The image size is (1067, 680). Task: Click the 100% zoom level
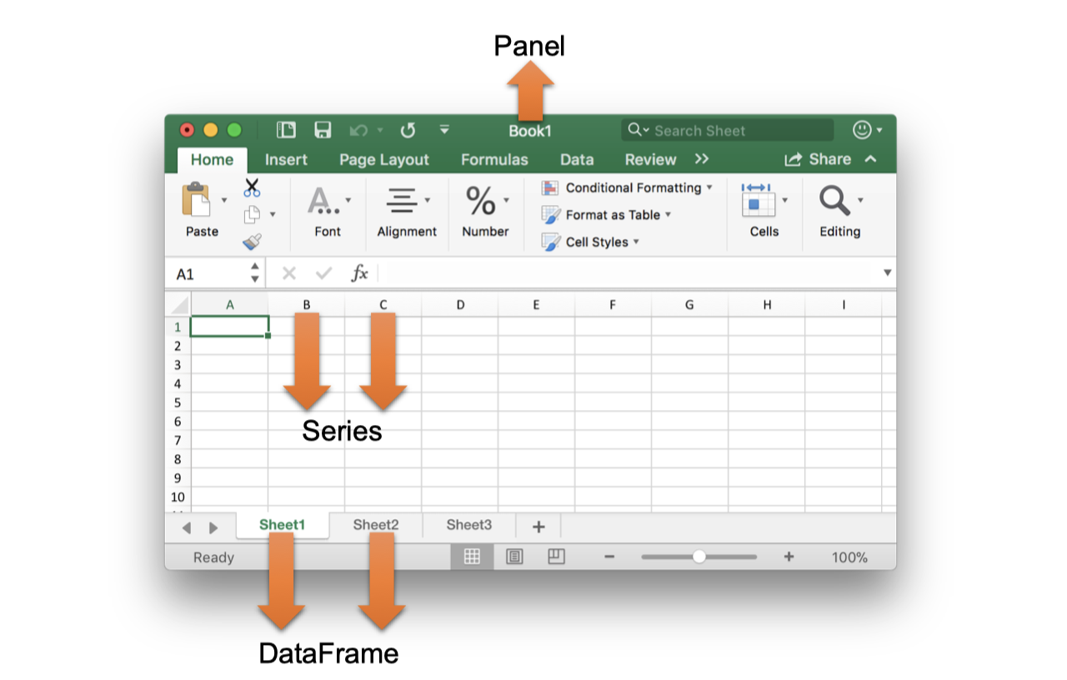pos(849,557)
